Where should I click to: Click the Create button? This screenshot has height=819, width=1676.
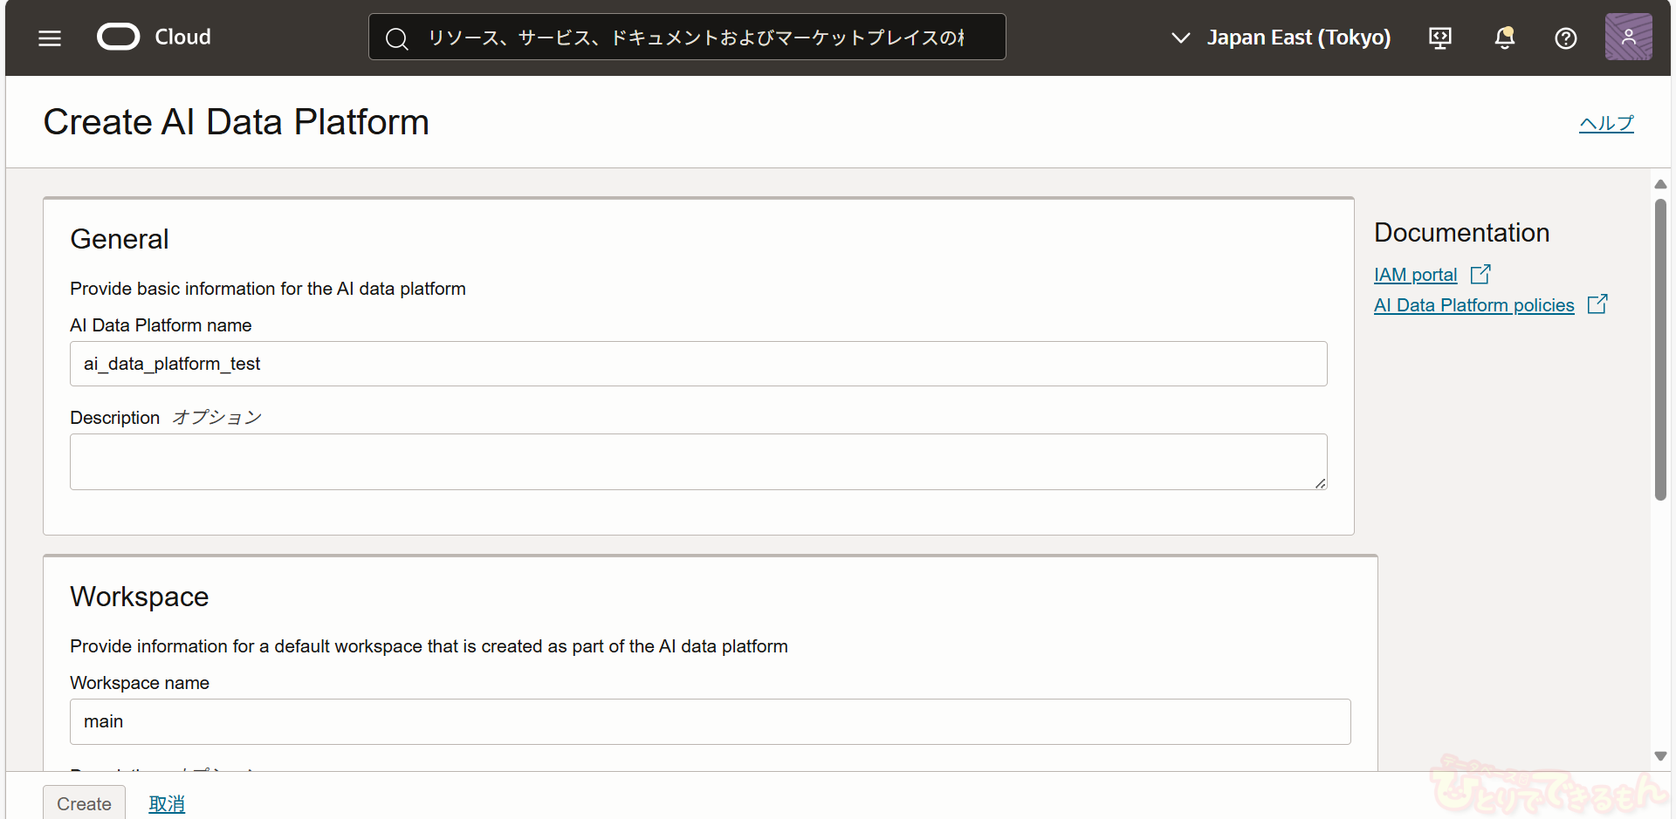(84, 803)
